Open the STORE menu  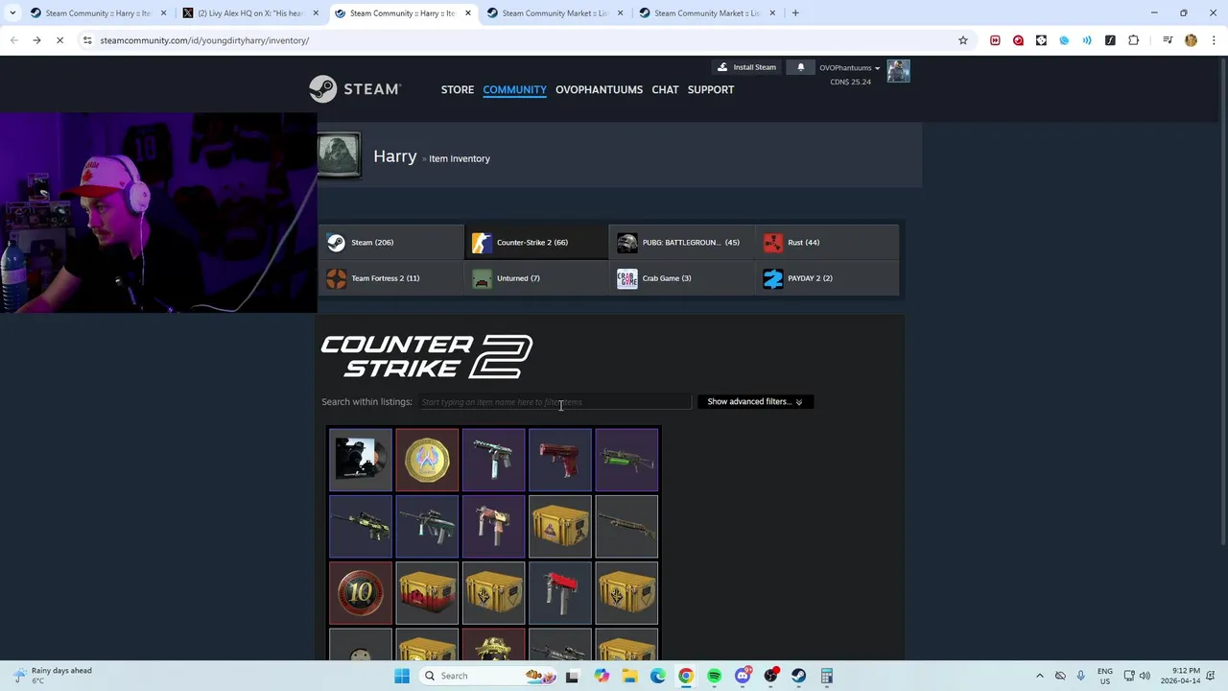(458, 89)
